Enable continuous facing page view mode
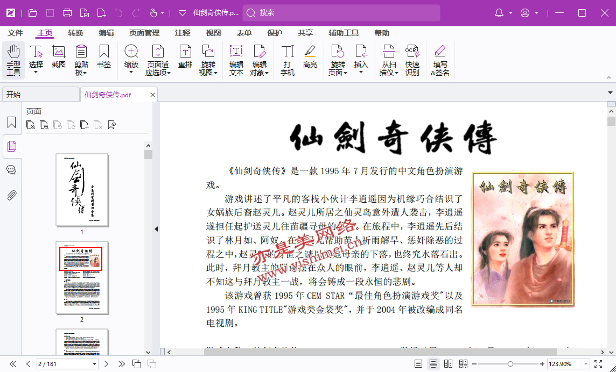This screenshot has width=616, height=372. [464, 364]
